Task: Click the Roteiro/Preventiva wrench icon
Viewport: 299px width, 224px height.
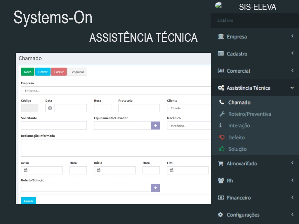Action: (222, 114)
